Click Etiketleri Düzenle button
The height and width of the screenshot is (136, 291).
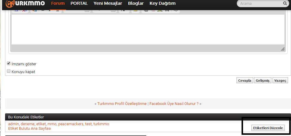coord(268,128)
